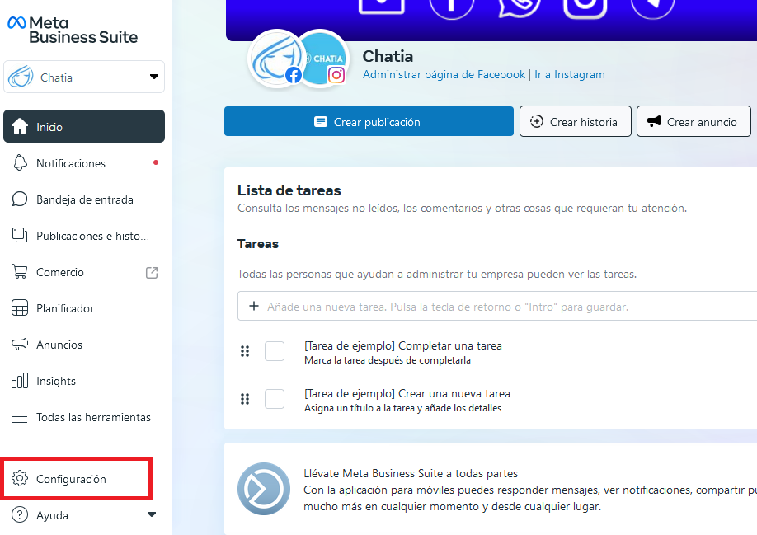The width and height of the screenshot is (757, 535).
Task: Open Configuración settings
Action: 78,479
